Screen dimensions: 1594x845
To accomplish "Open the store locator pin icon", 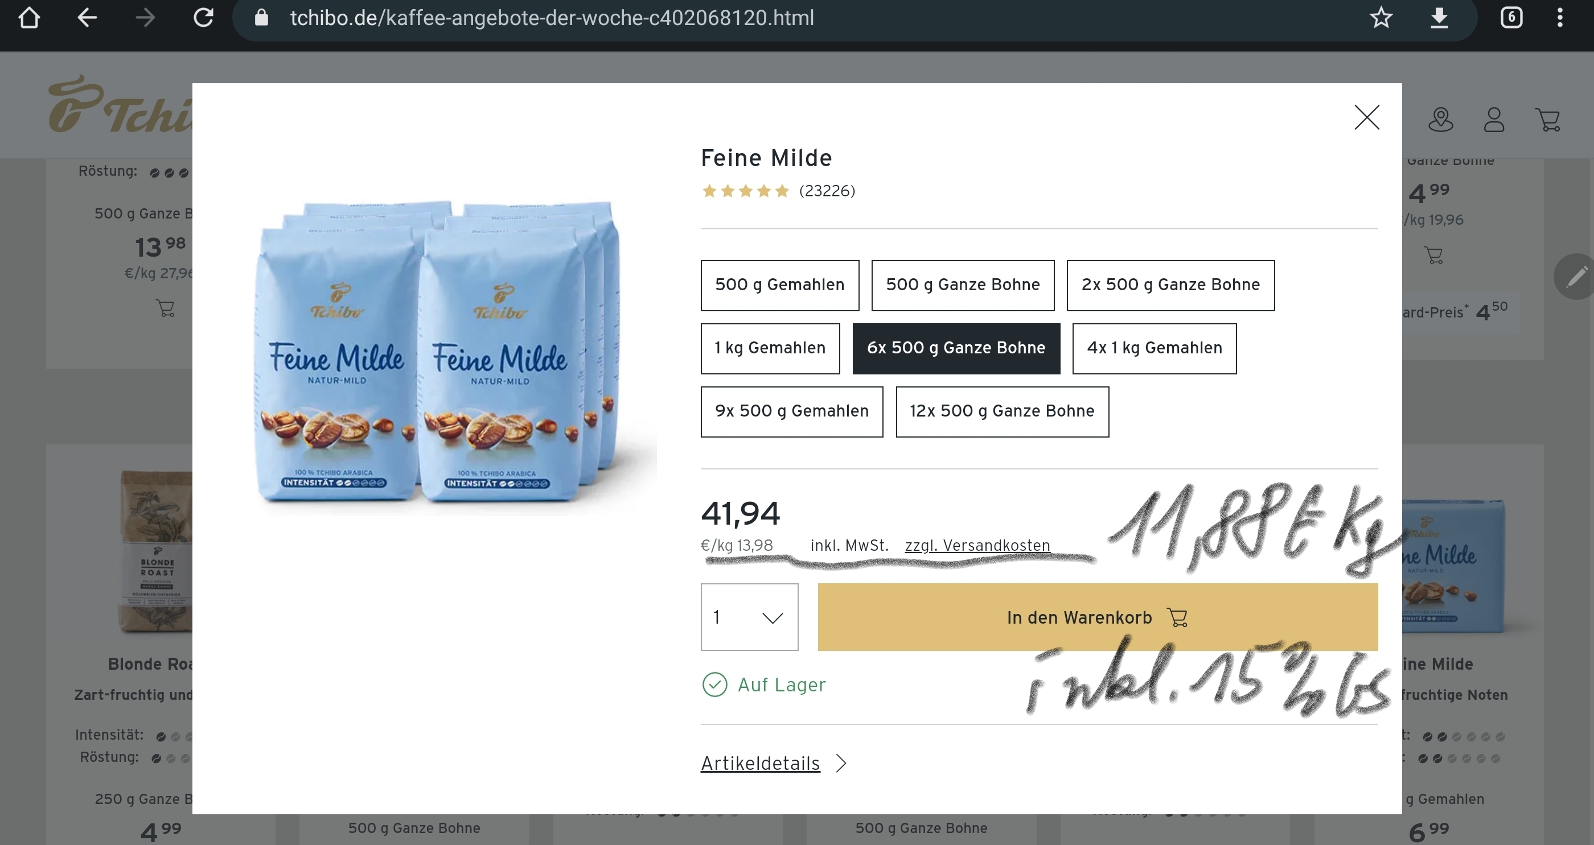I will [1440, 119].
